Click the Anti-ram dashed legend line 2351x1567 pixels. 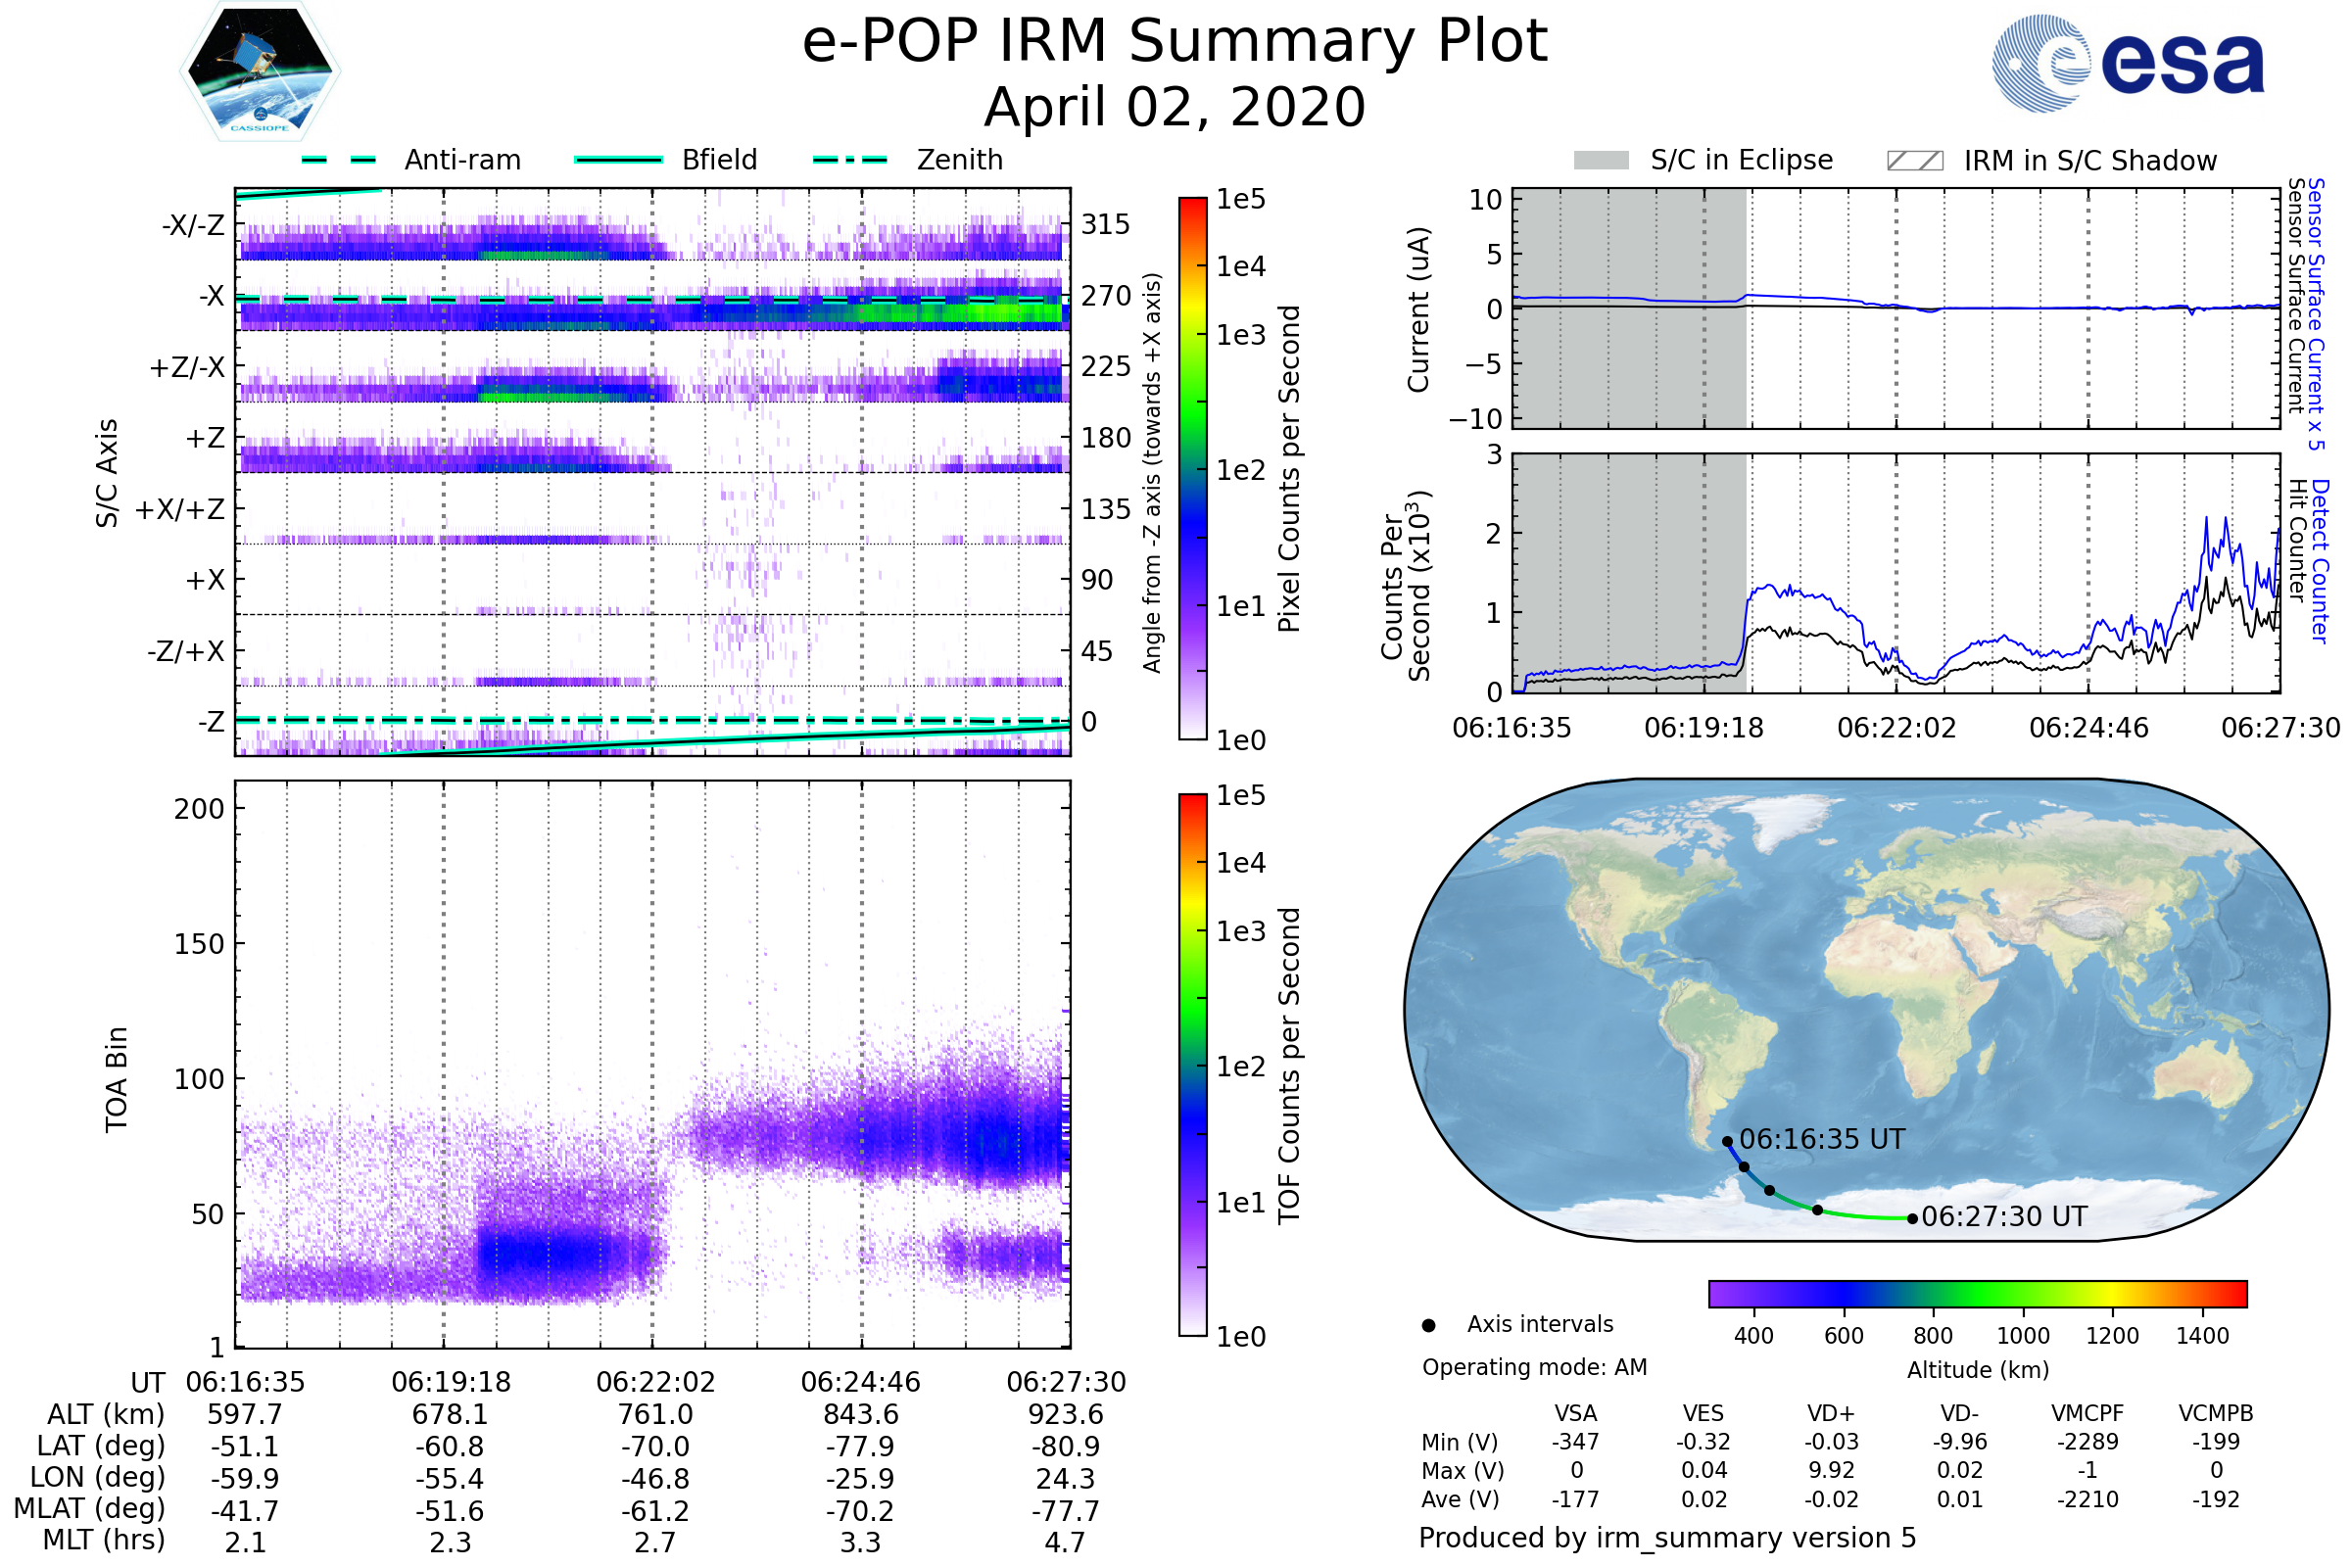[x=339, y=160]
